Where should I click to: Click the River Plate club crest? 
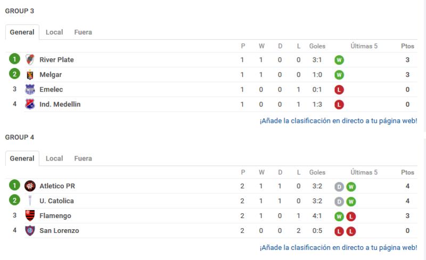30,60
